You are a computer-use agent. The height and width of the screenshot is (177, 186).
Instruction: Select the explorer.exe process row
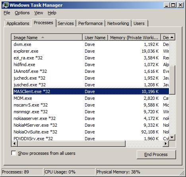[x=91, y=51]
